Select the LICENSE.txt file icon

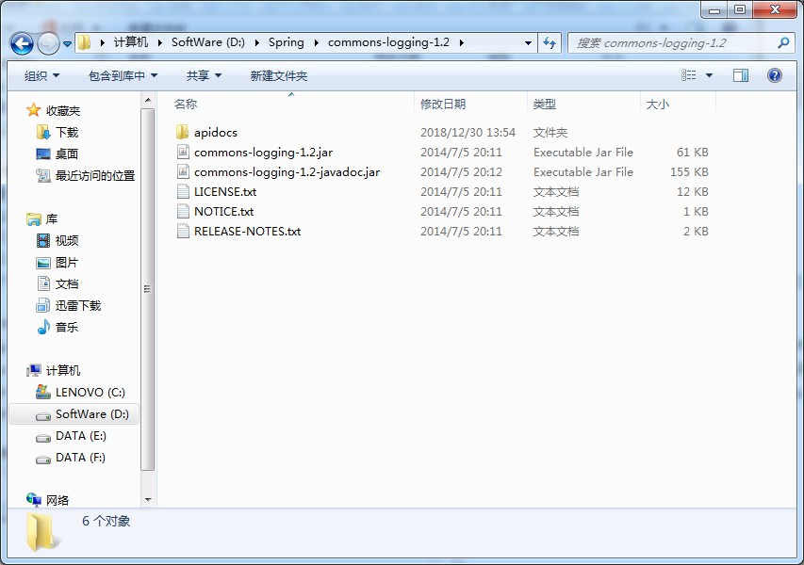pos(183,191)
